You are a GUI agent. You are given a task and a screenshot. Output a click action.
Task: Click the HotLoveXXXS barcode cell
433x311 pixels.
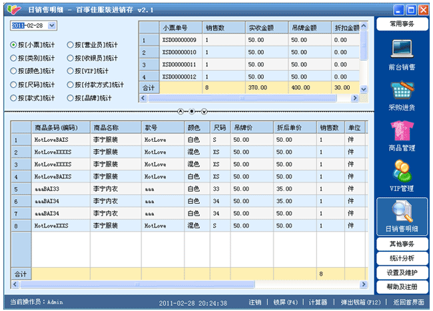pyautogui.click(x=61, y=226)
